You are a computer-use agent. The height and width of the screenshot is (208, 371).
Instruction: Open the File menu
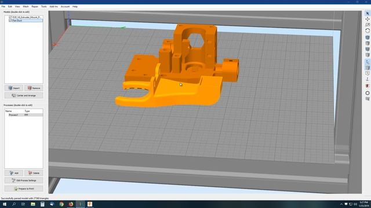(3, 6)
